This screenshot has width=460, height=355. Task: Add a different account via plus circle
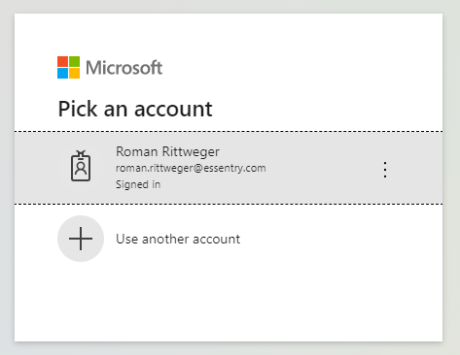pyautogui.click(x=81, y=239)
